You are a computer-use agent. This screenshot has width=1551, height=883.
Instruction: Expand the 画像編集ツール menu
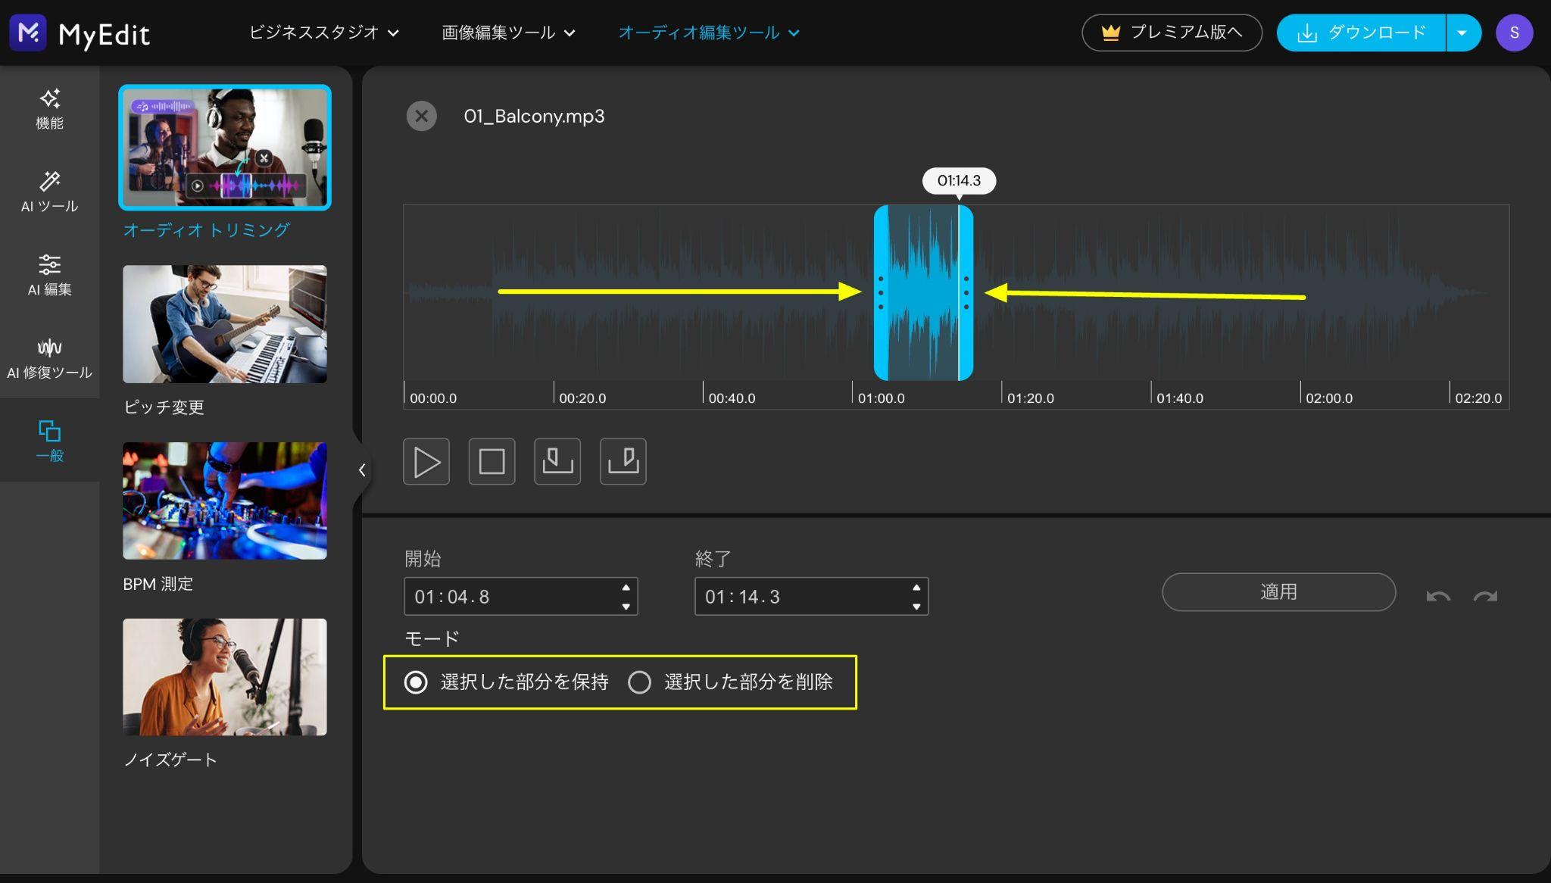[x=509, y=33]
